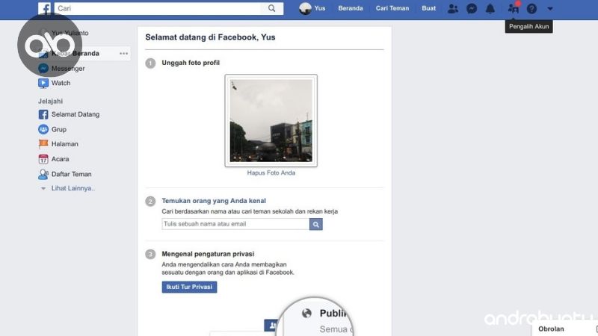Click the Yus profile name in the top bar

320,8
